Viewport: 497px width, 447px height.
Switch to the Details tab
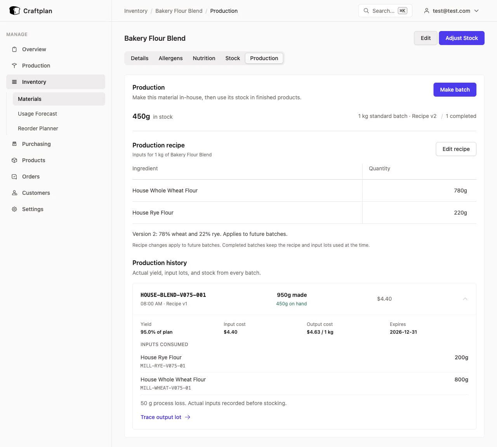point(140,58)
